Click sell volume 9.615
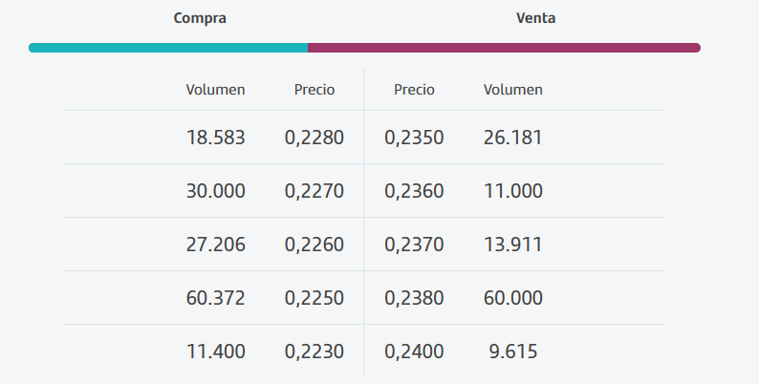 tap(515, 352)
